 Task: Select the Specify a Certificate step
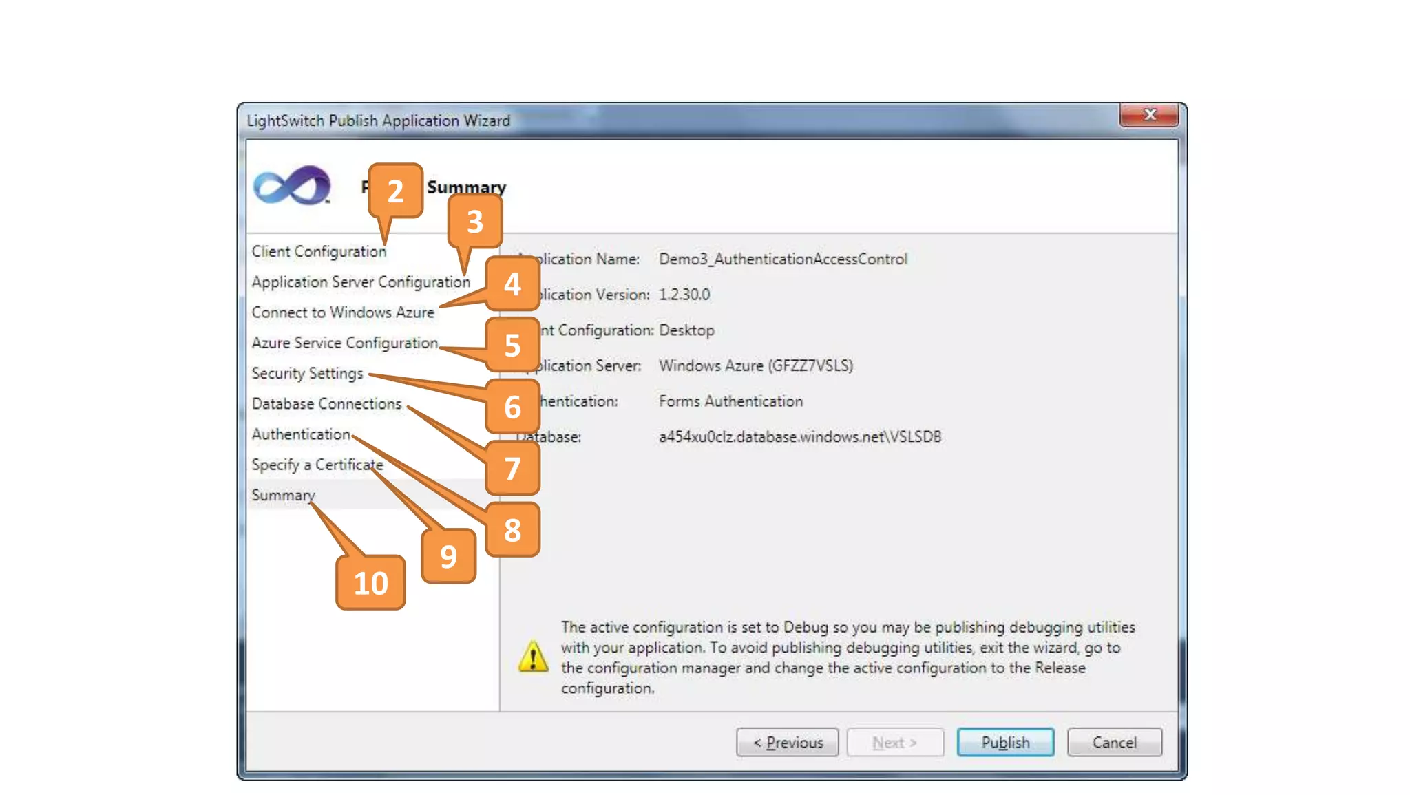[x=317, y=465]
